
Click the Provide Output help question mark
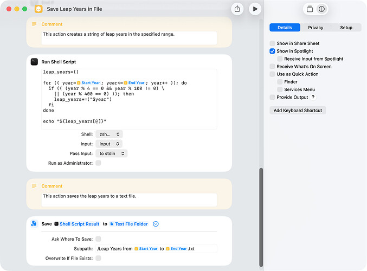click(313, 97)
